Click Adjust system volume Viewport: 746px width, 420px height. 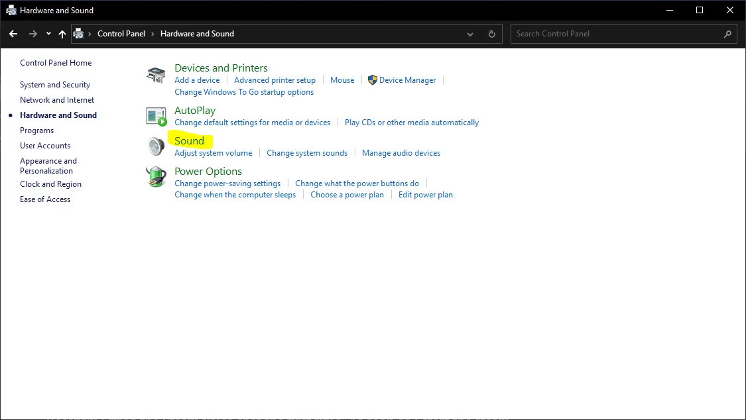coord(213,153)
